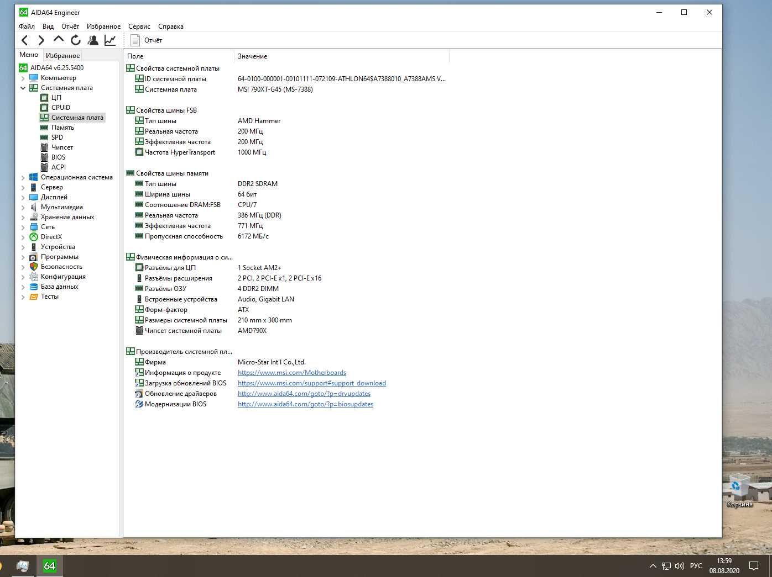
Task: Click the Хранение данных disk icon
Action: click(x=34, y=217)
